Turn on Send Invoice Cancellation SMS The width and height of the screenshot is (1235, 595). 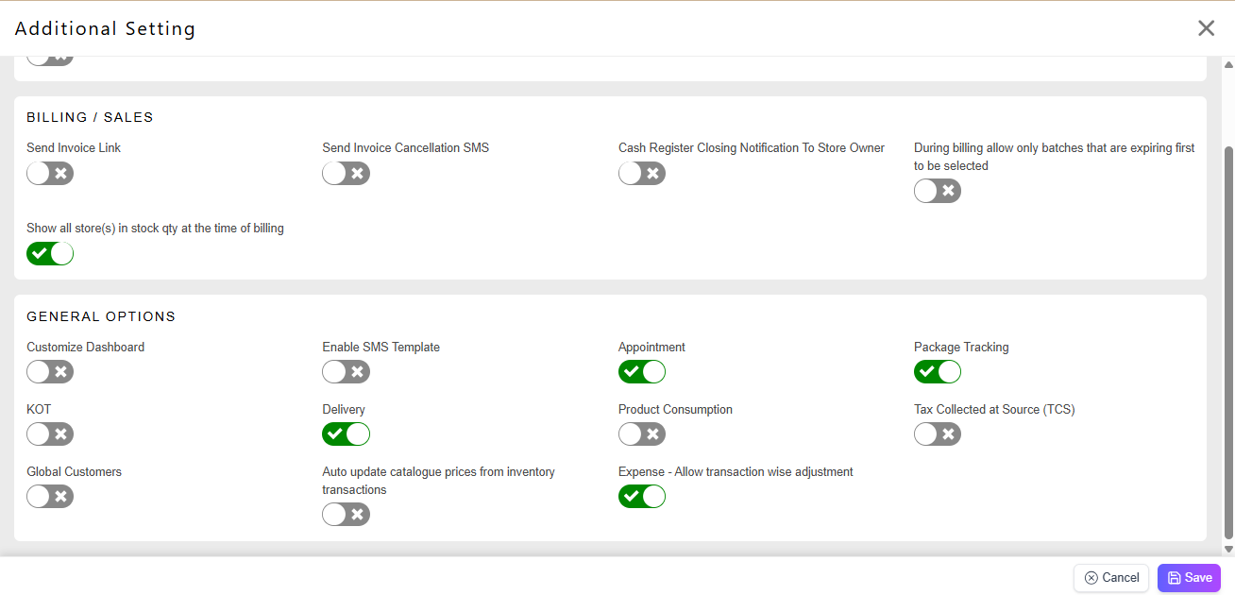[346, 174]
